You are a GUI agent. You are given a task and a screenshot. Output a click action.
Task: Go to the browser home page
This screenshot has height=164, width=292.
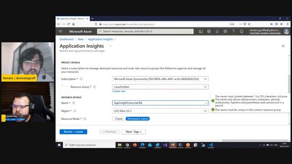(73, 24)
